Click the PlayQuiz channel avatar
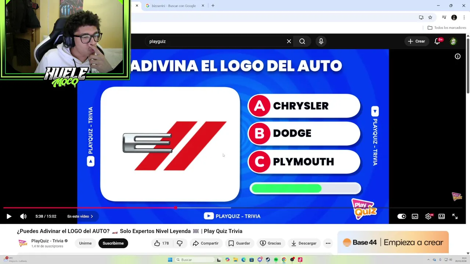Screen dimensions: 470x264 click(23, 243)
